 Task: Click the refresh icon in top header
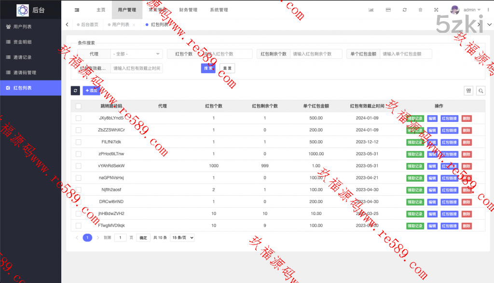click(x=404, y=10)
